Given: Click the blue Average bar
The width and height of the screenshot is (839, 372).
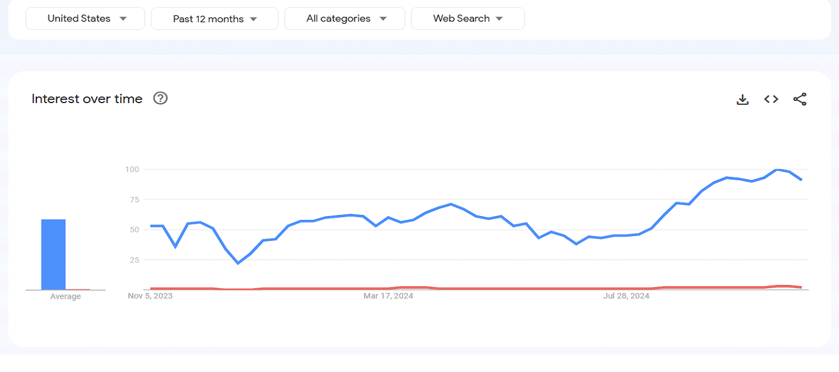Looking at the screenshot, I should coord(53,254).
